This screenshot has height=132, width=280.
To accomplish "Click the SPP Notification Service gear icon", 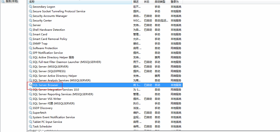I will point(30,53).
